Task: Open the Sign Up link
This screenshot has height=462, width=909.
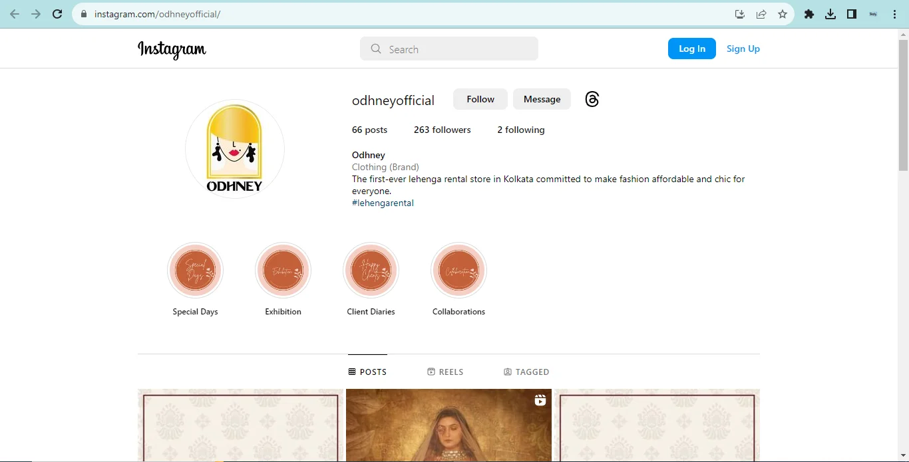Action: (743, 49)
